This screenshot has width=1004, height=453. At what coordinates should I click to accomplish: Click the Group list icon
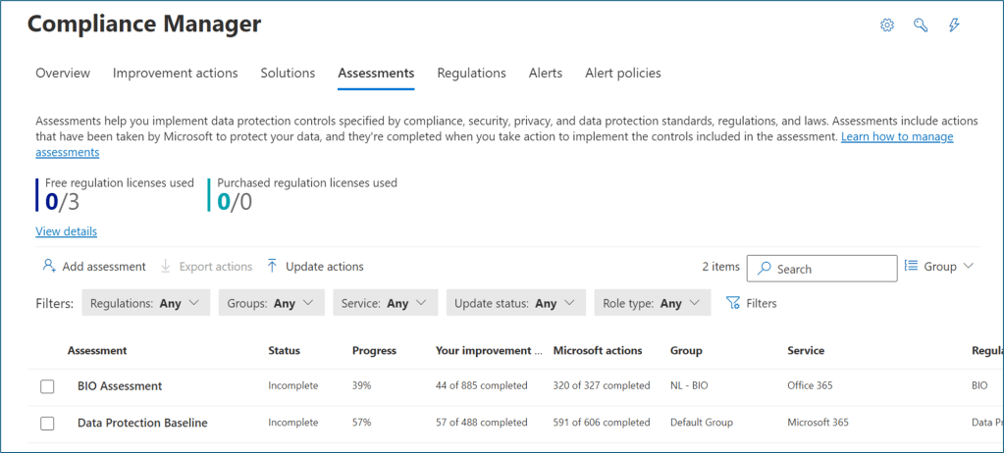(x=911, y=266)
